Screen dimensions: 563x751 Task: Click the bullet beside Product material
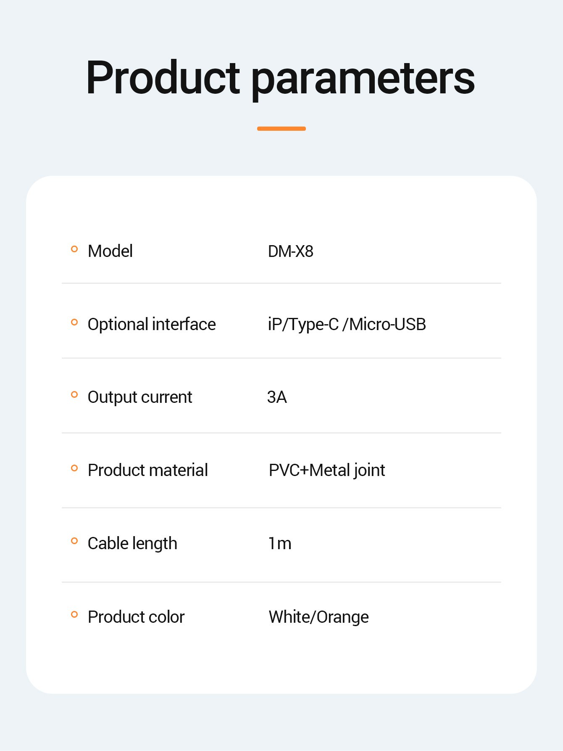74,468
